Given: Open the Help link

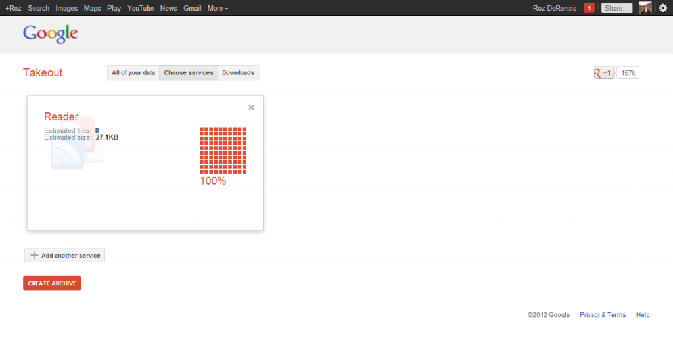Looking at the screenshot, I should (x=643, y=315).
